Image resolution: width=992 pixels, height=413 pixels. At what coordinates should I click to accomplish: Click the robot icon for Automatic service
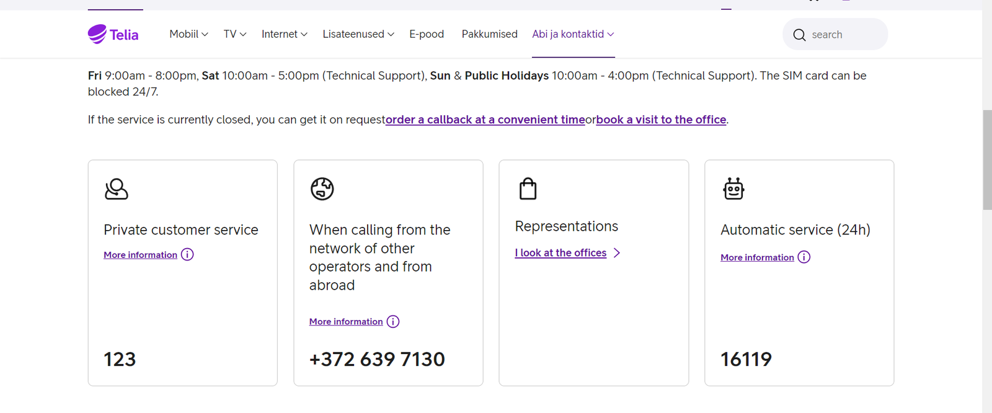coord(733,189)
